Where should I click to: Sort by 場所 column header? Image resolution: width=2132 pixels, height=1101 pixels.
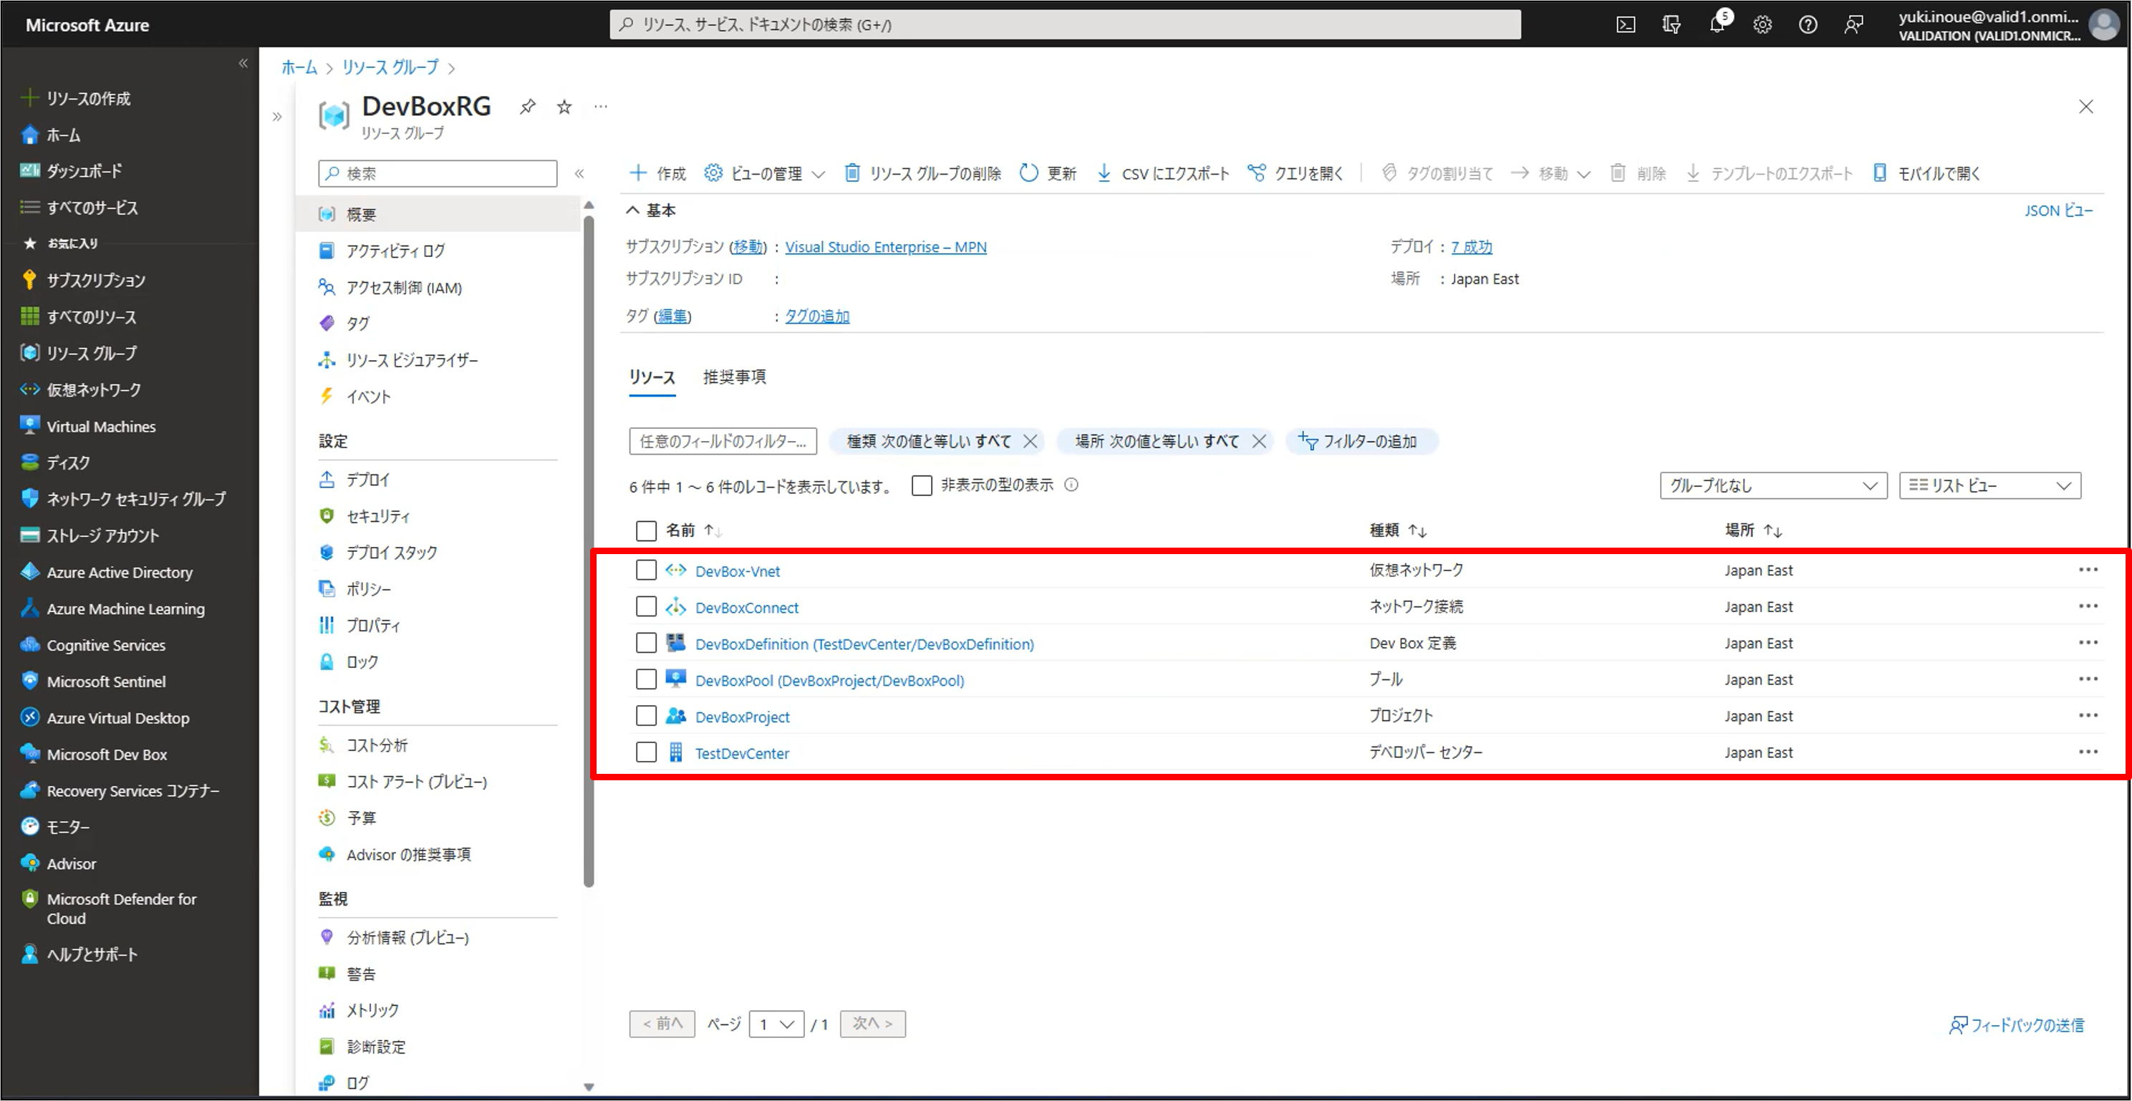[1753, 530]
